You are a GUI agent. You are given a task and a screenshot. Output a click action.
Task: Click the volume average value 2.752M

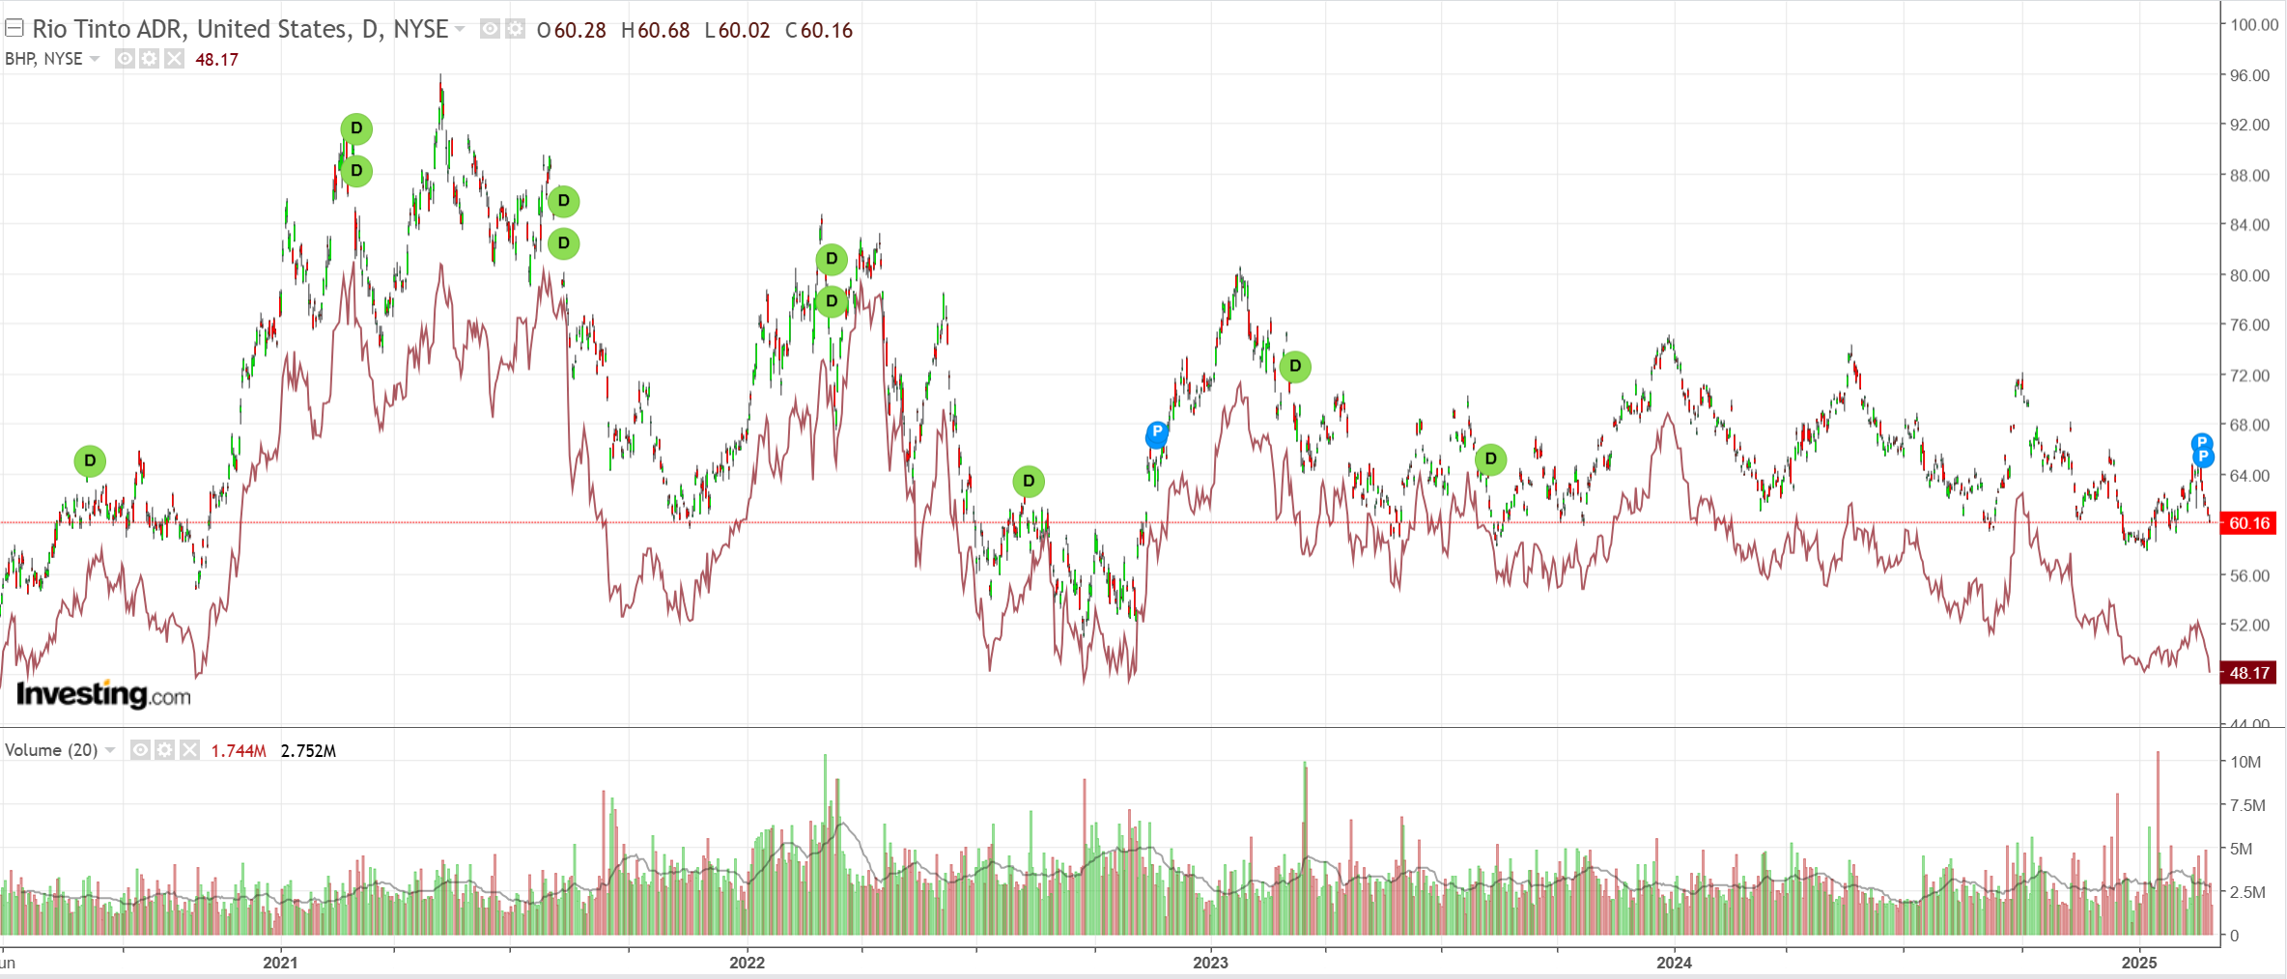click(308, 751)
